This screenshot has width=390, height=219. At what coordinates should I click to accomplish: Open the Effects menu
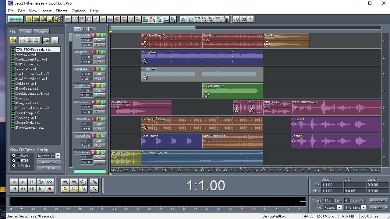pos(61,11)
